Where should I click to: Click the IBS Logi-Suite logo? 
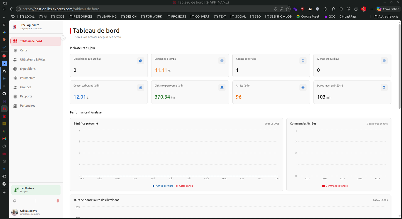pos(15,27)
